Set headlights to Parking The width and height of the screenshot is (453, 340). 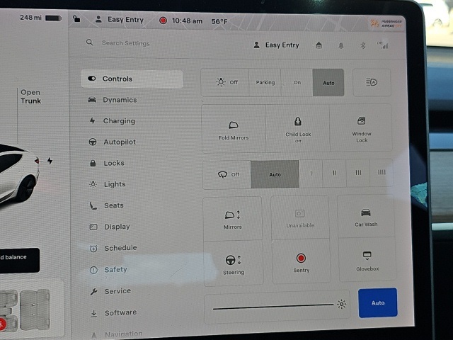(265, 82)
